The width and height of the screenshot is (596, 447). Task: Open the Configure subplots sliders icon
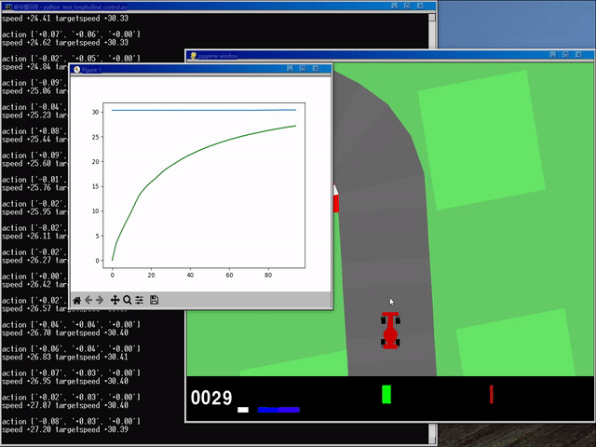[140, 300]
